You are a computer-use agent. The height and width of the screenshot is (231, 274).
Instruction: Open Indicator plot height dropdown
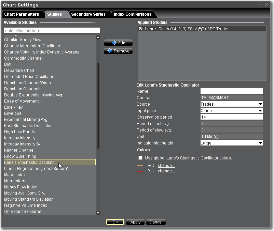231,143
